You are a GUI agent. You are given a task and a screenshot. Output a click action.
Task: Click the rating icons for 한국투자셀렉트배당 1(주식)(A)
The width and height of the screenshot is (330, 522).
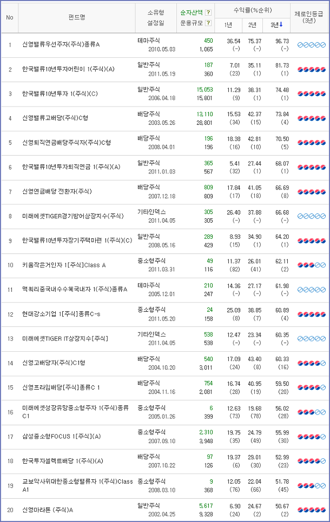(311, 461)
